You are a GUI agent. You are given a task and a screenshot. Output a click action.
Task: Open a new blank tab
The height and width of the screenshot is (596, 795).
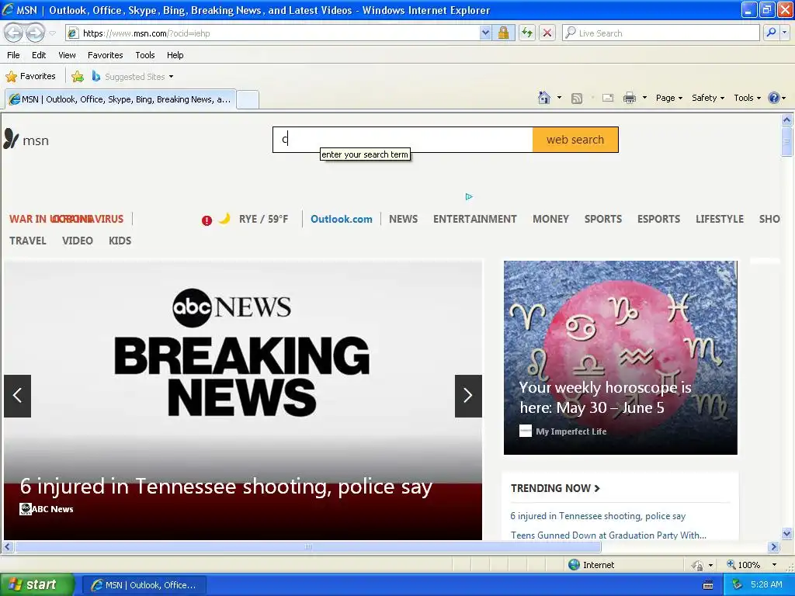pyautogui.click(x=248, y=99)
